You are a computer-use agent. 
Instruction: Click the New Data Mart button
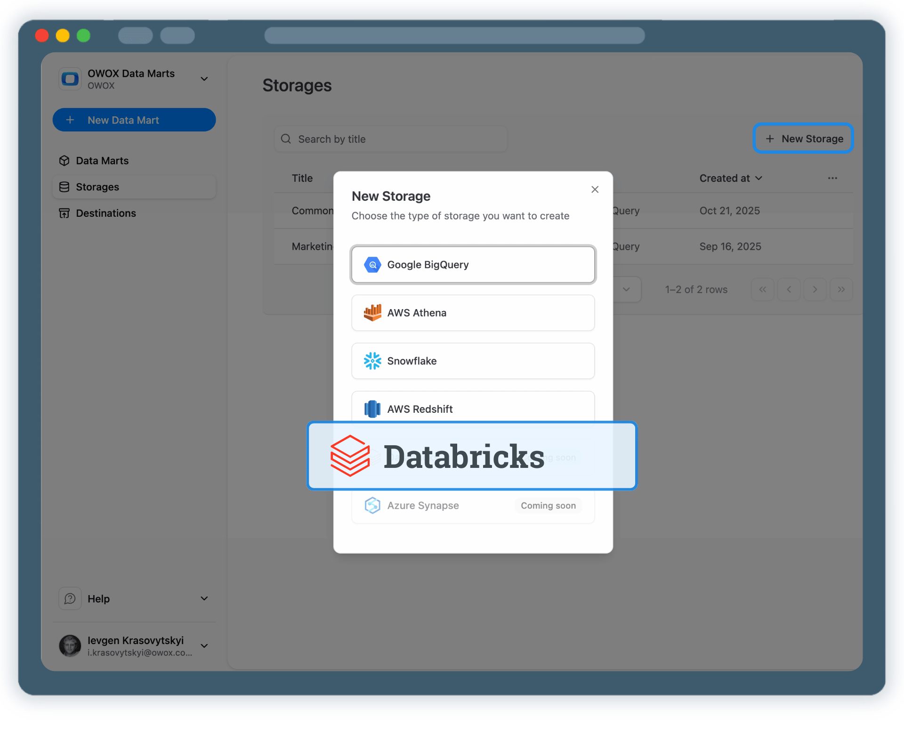(134, 120)
